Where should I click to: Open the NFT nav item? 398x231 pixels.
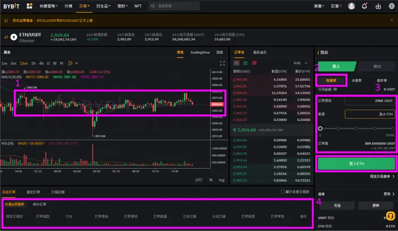(138, 6)
